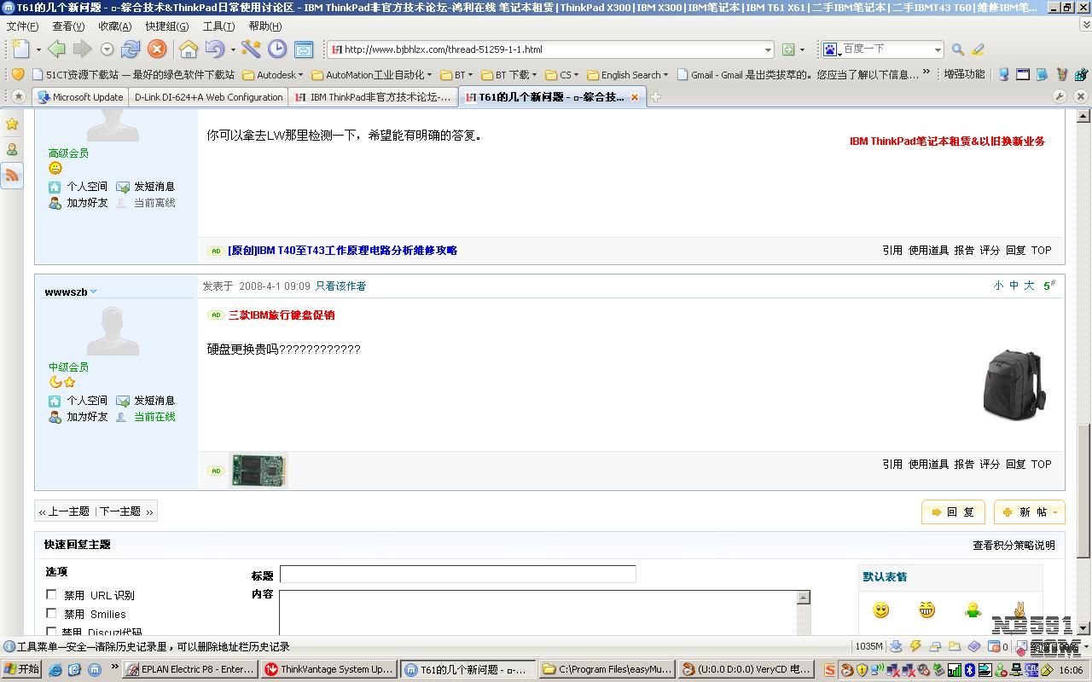This screenshot has height=682, width=1092.
Task: Click the gray Forward arrow button
Action: pos(82,49)
